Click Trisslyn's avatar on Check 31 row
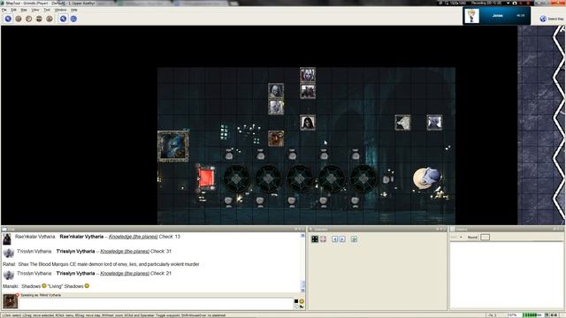 pos(9,253)
